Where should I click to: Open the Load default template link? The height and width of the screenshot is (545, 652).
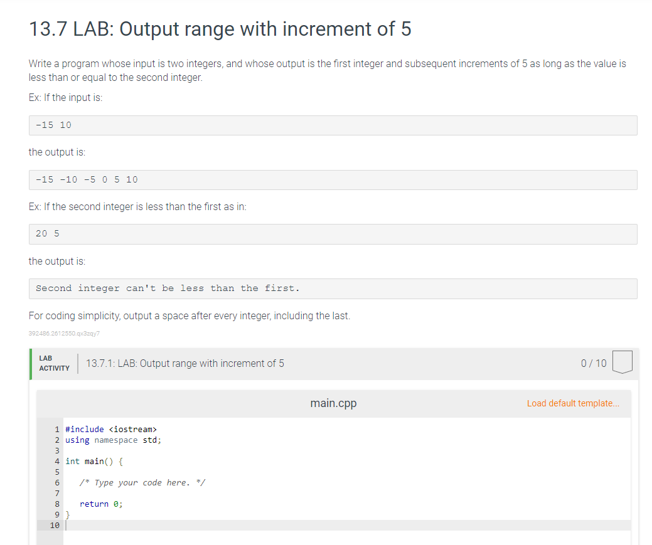(x=573, y=403)
